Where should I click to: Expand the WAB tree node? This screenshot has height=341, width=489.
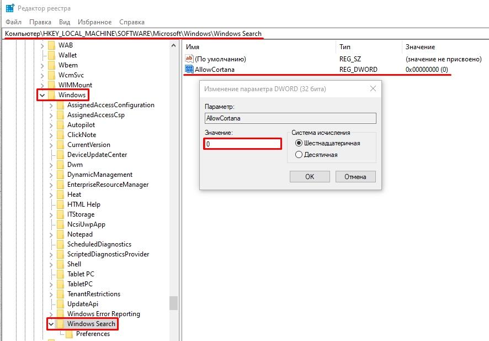[x=42, y=45]
